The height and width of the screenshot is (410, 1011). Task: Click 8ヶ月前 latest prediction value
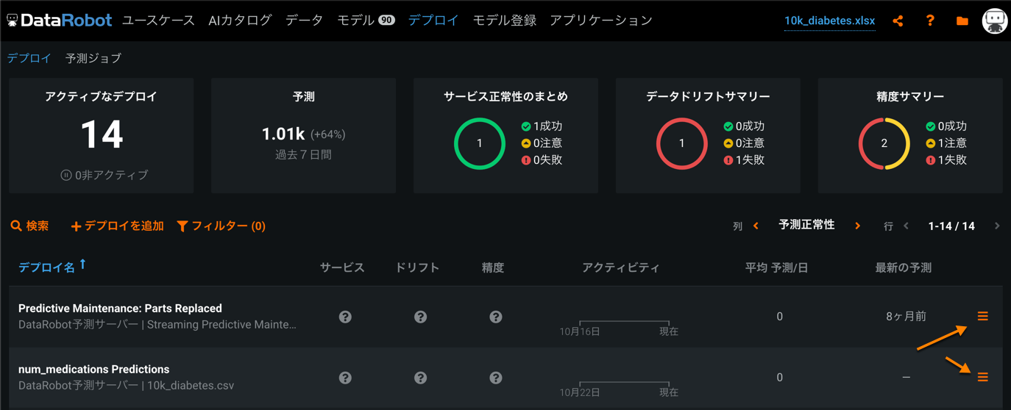(x=906, y=317)
